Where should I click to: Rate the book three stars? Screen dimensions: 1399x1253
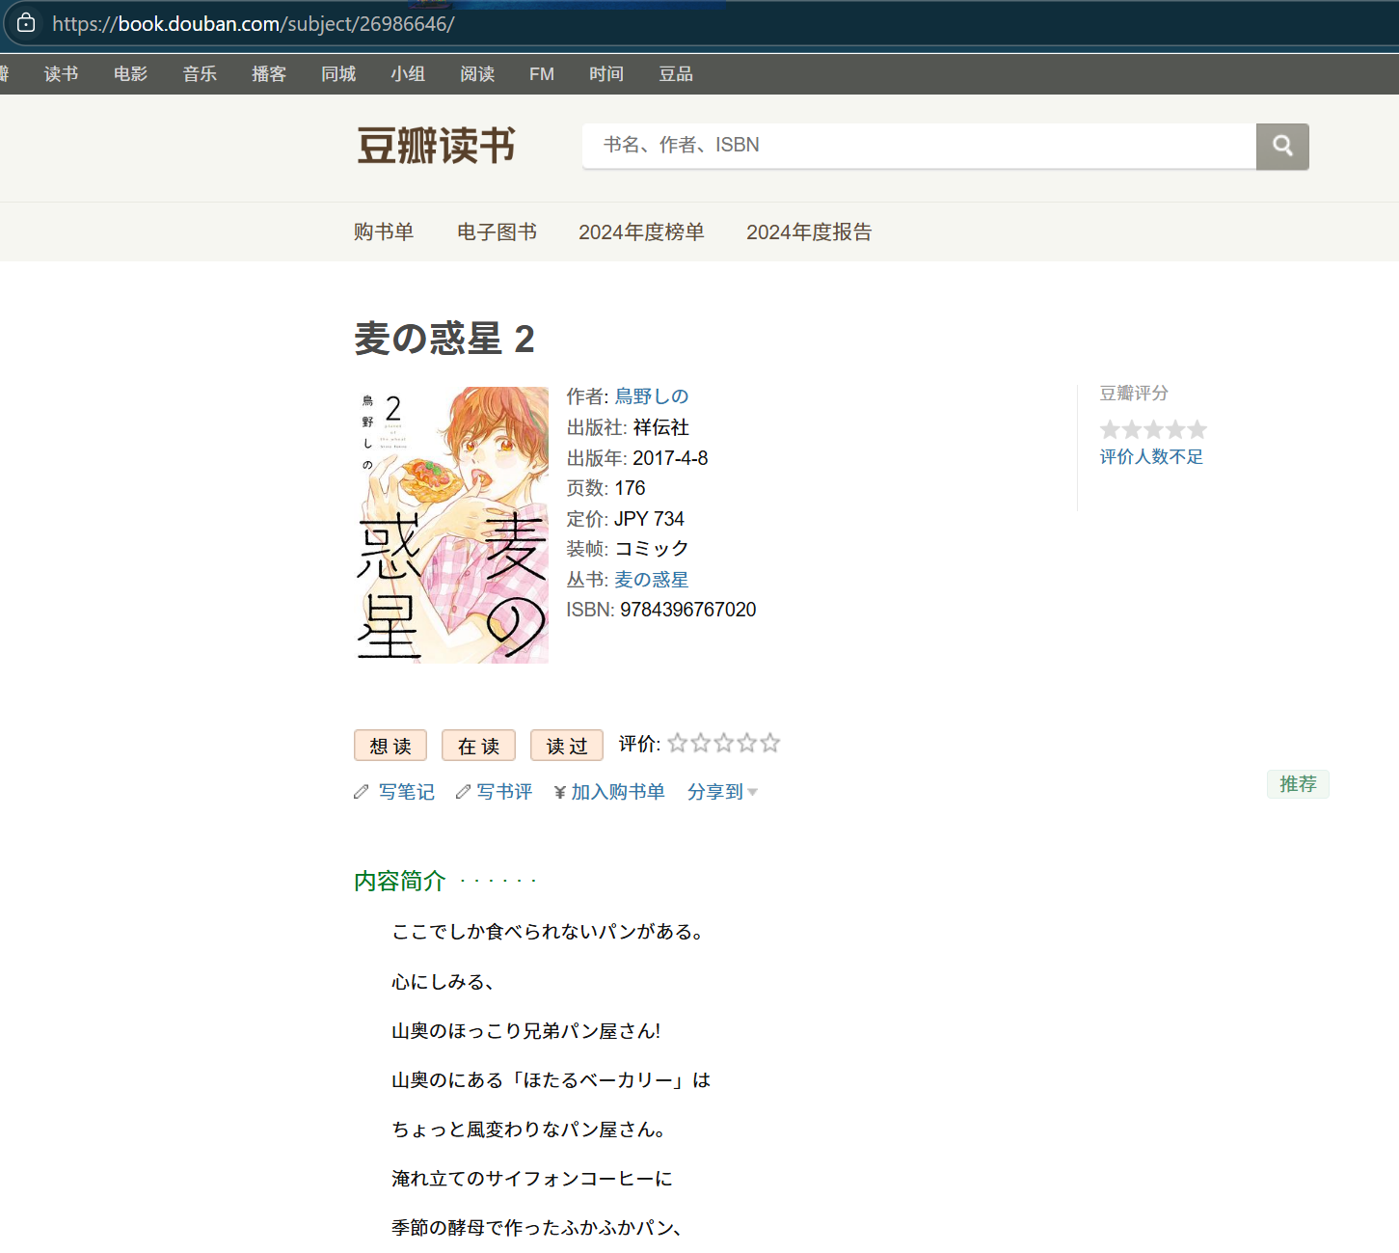point(723,743)
